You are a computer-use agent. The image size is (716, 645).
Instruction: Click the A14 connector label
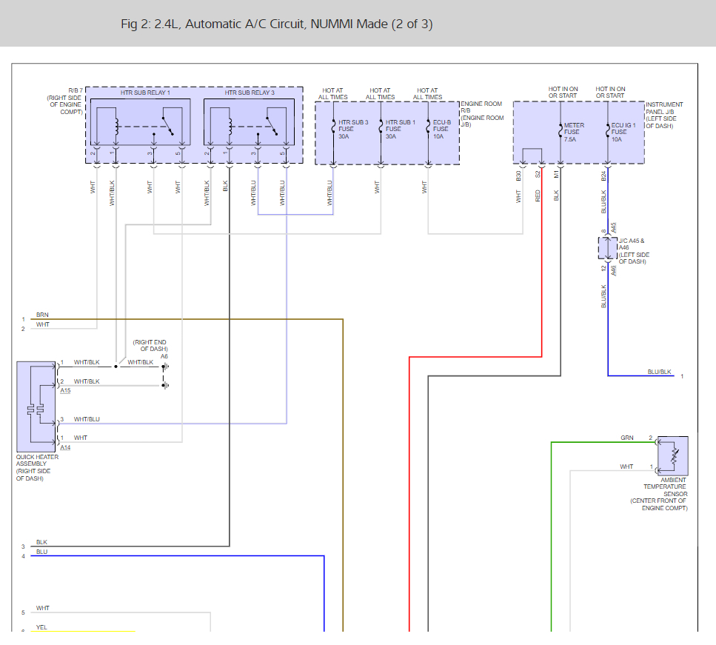(x=65, y=448)
